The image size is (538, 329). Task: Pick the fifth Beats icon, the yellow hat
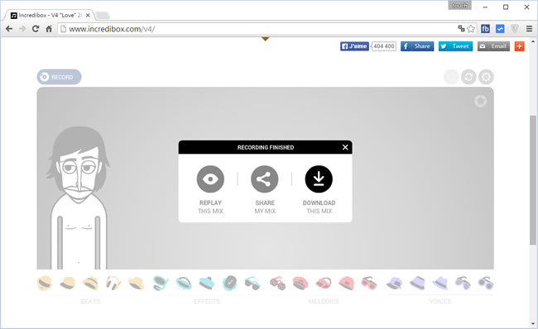[x=137, y=283]
